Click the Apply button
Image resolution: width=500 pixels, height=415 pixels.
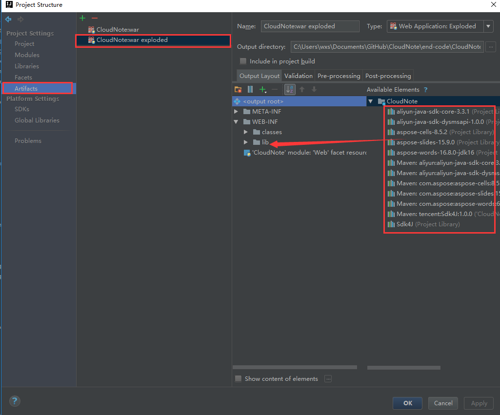479,403
